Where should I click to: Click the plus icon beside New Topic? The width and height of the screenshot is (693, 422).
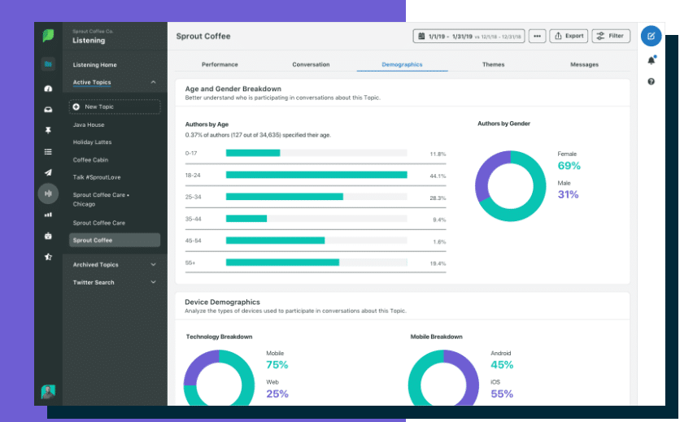coord(76,107)
